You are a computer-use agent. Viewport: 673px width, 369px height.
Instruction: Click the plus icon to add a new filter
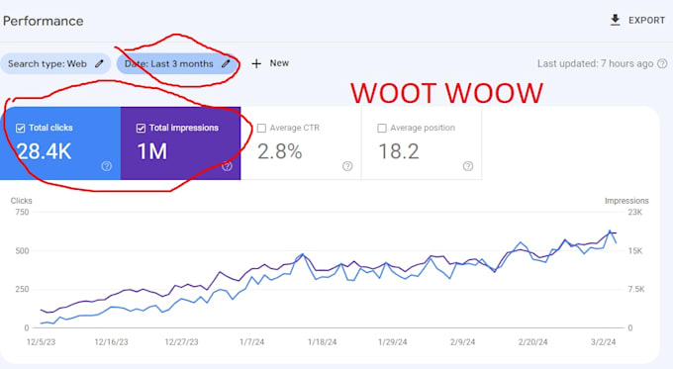tap(256, 63)
